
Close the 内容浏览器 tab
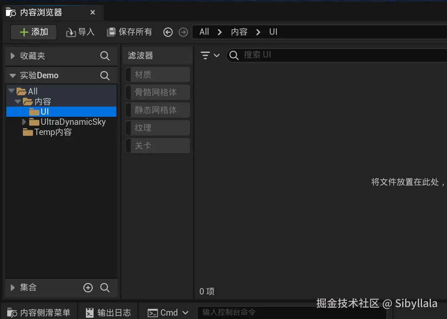pyautogui.click(x=93, y=12)
